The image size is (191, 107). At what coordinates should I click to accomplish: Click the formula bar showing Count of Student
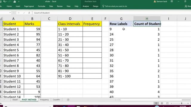[x=111, y=13]
